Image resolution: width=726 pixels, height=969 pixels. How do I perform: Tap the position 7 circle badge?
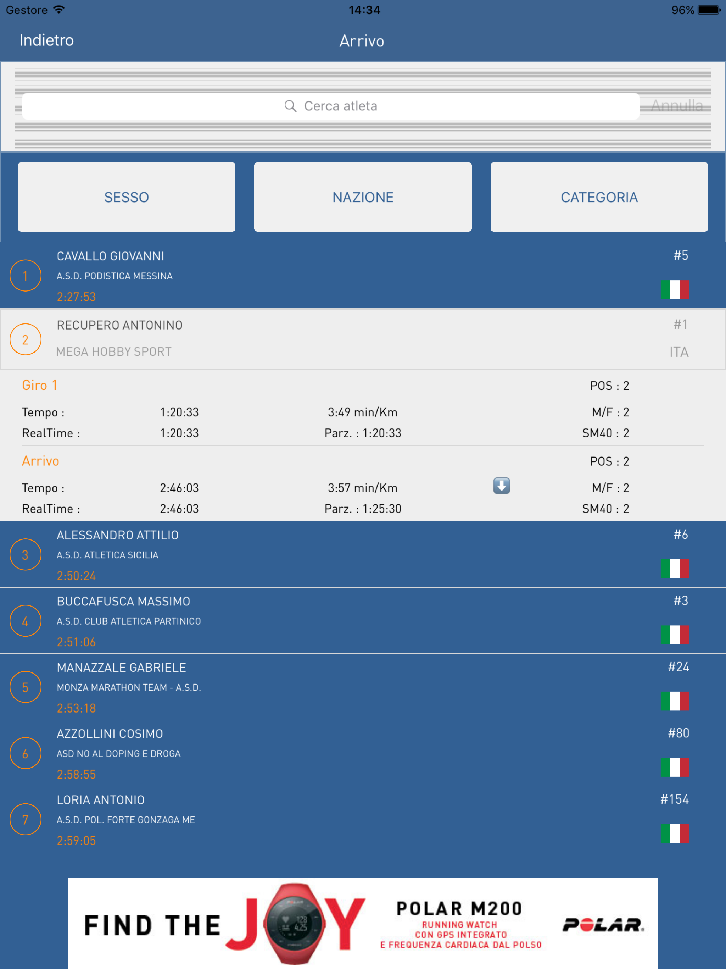coord(26,819)
